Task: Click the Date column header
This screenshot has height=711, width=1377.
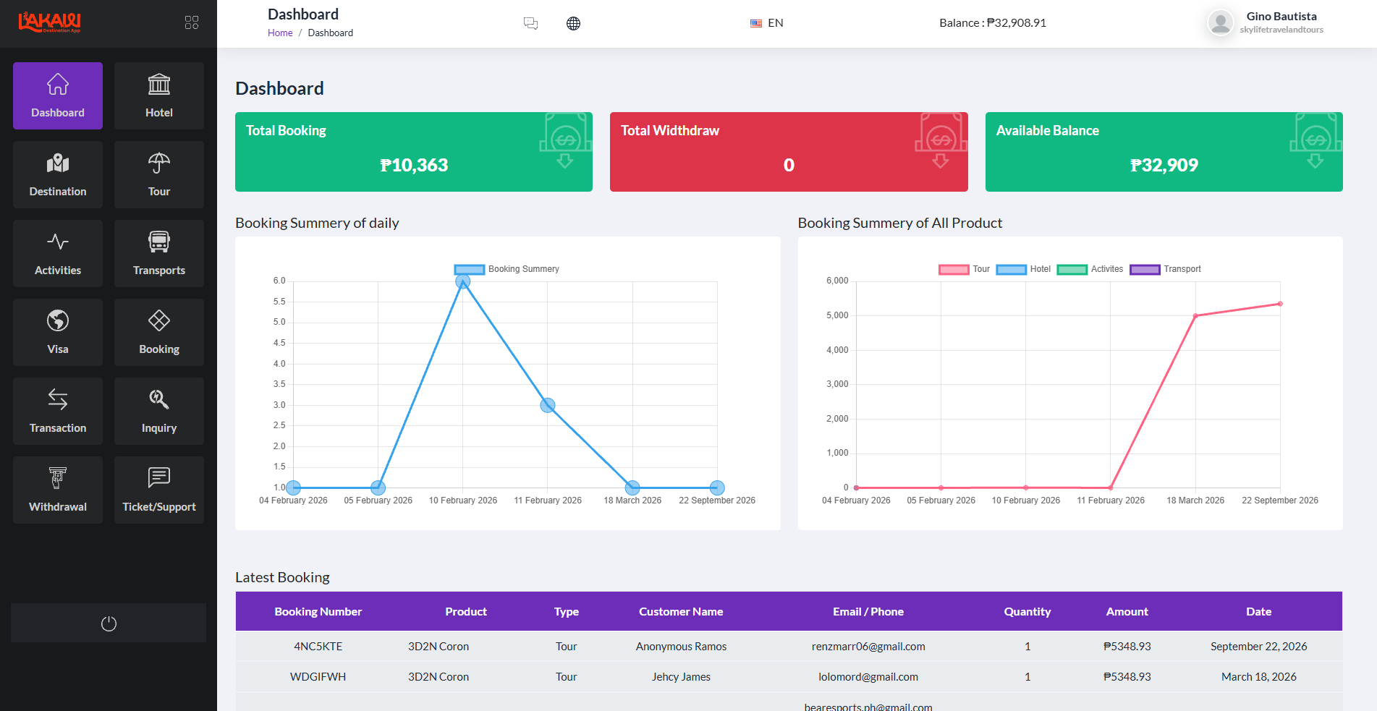Action: [1259, 612]
